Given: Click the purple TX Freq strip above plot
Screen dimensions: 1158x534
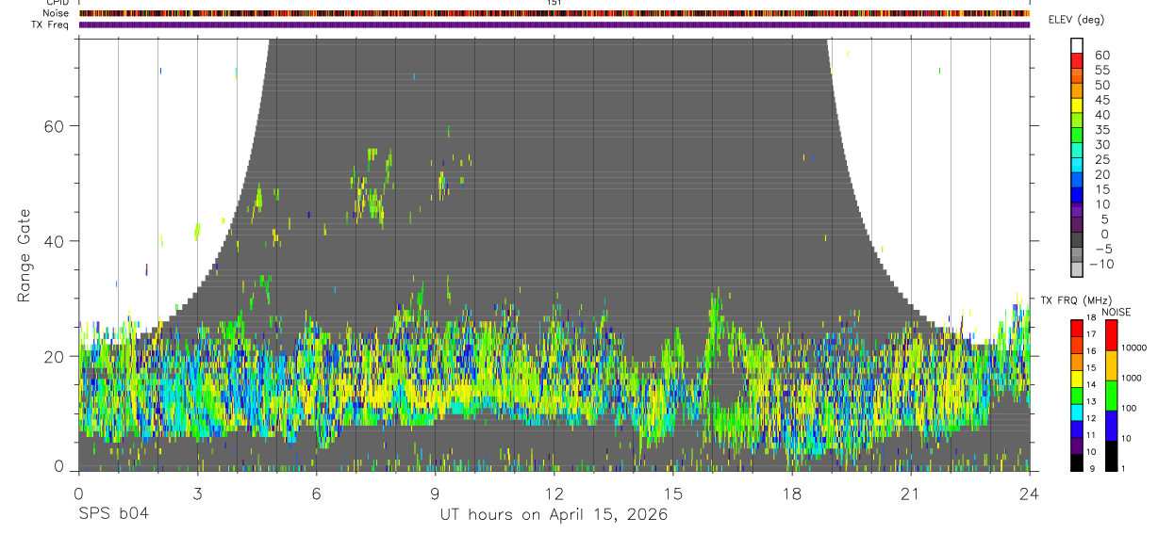Looking at the screenshot, I should [554, 24].
